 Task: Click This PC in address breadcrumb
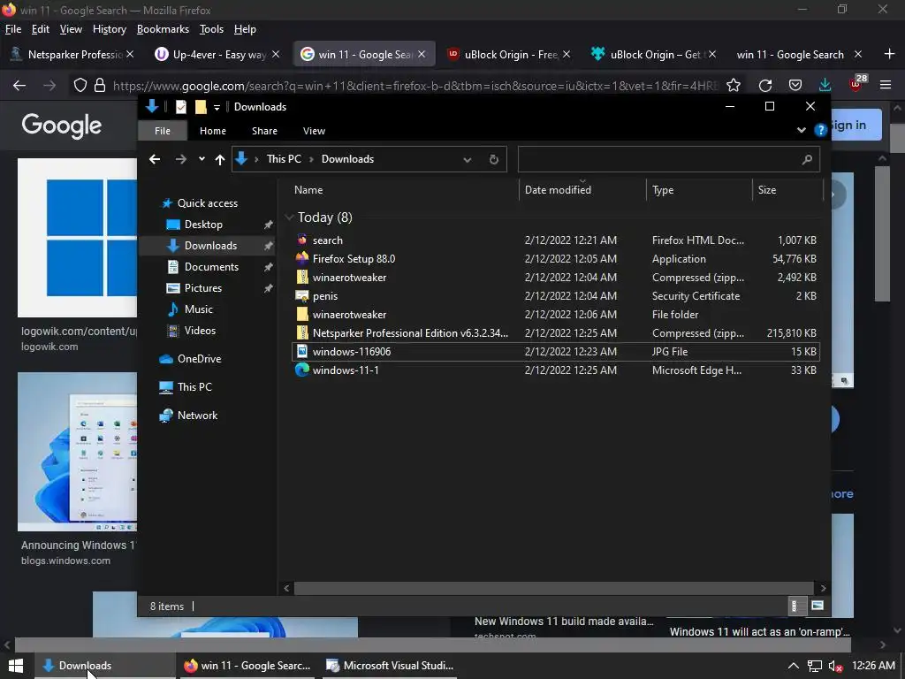[x=284, y=159]
